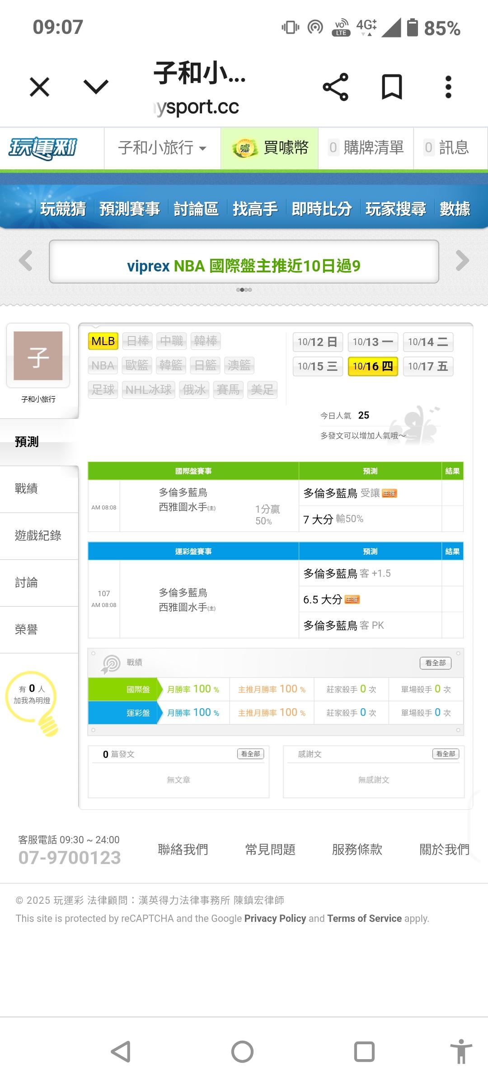Click the 玩運彩 site logo
488x1084 pixels.
43,148
